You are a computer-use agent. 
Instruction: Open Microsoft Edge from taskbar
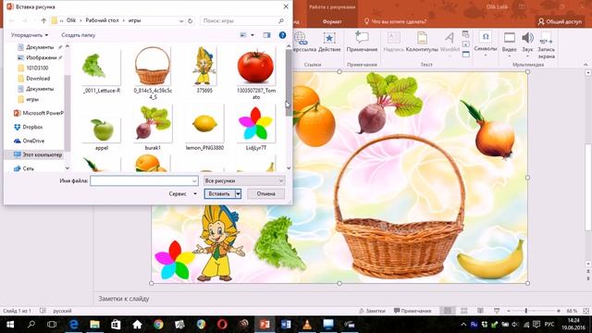click(74, 325)
